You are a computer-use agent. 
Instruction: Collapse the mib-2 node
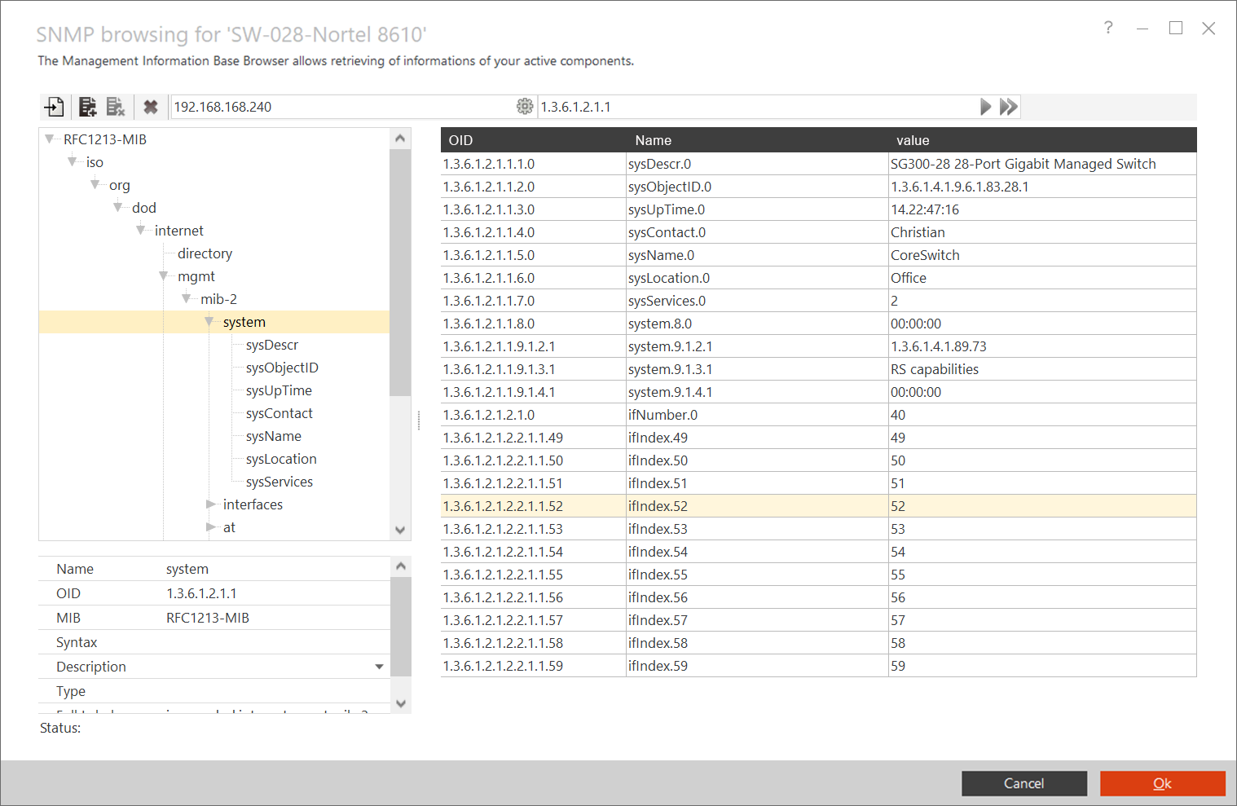pos(187,298)
